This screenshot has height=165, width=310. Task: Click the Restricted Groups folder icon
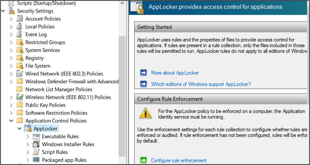click(x=20, y=42)
